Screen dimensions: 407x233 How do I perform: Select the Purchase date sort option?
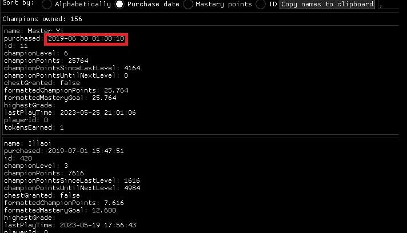click(x=119, y=4)
